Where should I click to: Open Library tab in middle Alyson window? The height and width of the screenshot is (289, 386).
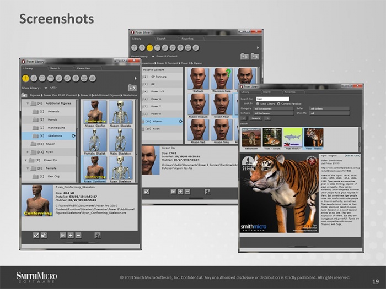point(142,39)
